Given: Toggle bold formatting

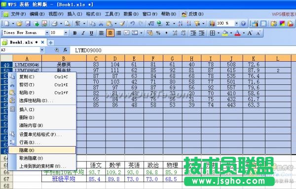Looking at the screenshot, I should pyautogui.click(x=75, y=33).
